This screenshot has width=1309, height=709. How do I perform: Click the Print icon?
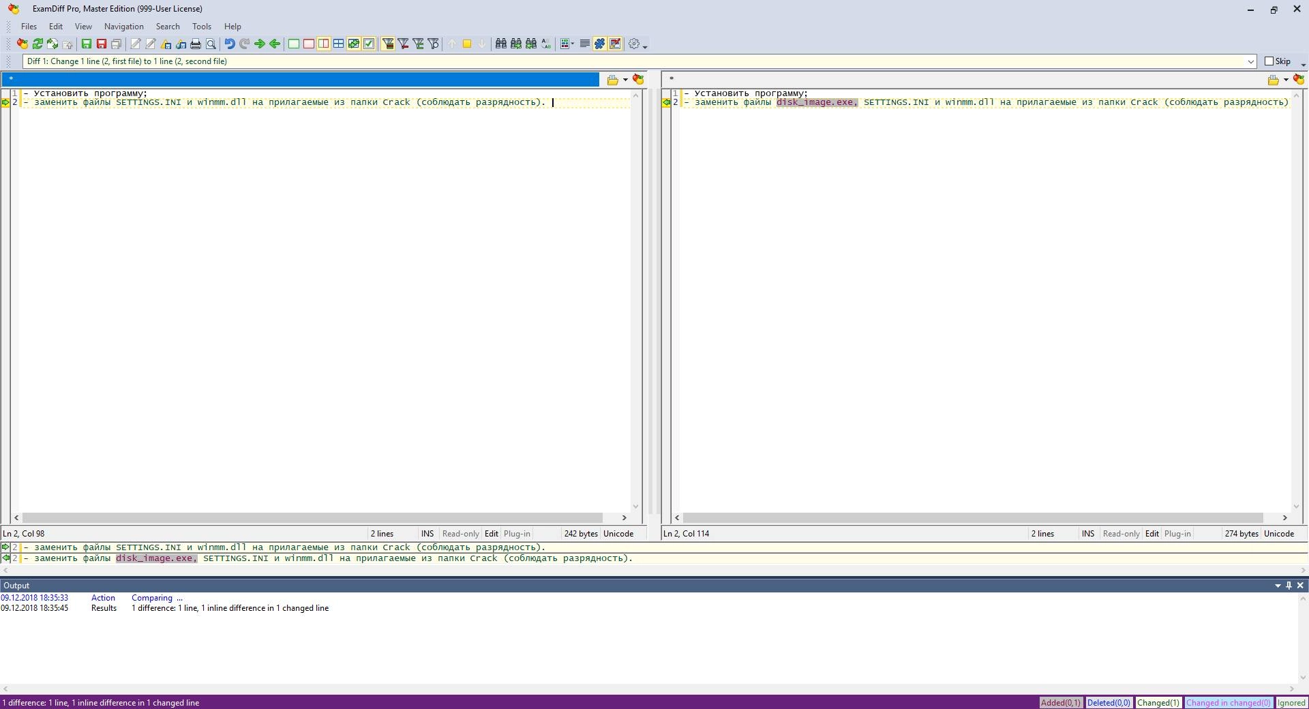click(196, 44)
